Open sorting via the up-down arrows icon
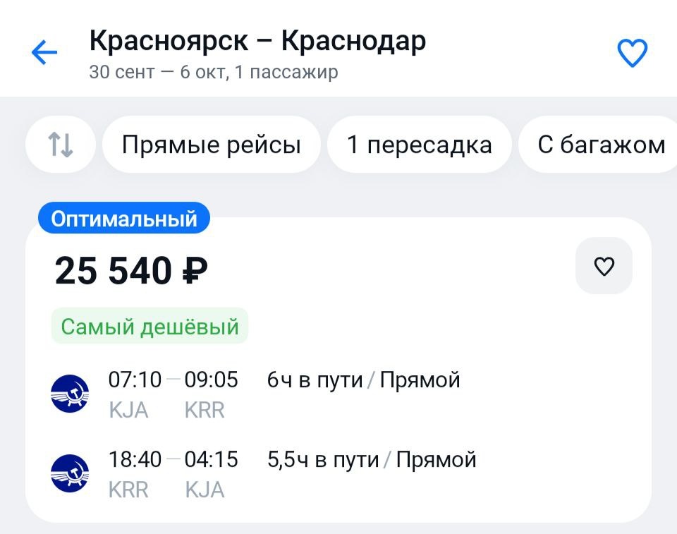Image resolution: width=677 pixels, height=534 pixels. pos(61,145)
